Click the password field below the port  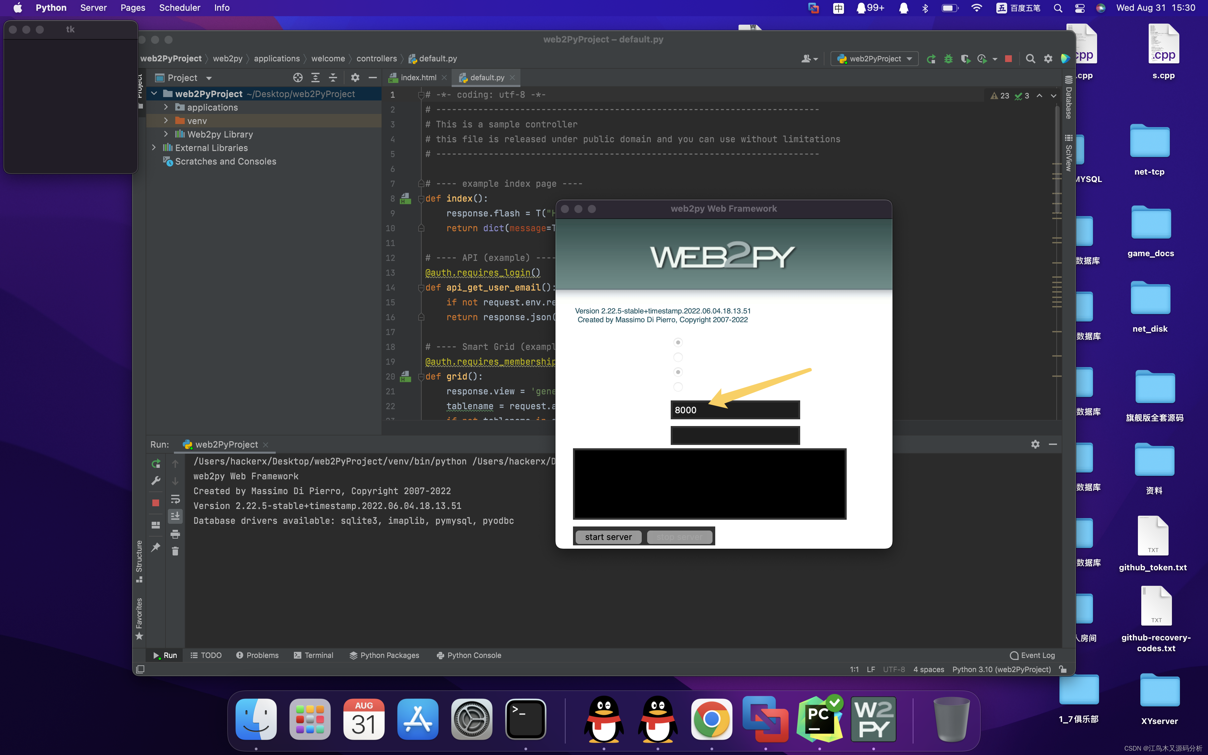735,435
